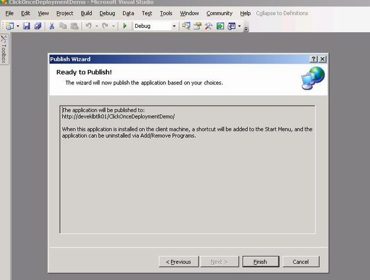This screenshot has width=370, height=280.
Task: Open the Undo history dropdown arrow
Action: click(x=97, y=26)
